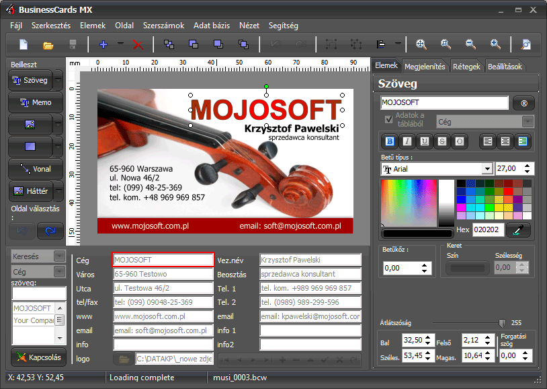Increase the Betűköz spacing stepper
The width and height of the screenshot is (547, 389).
click(x=424, y=266)
